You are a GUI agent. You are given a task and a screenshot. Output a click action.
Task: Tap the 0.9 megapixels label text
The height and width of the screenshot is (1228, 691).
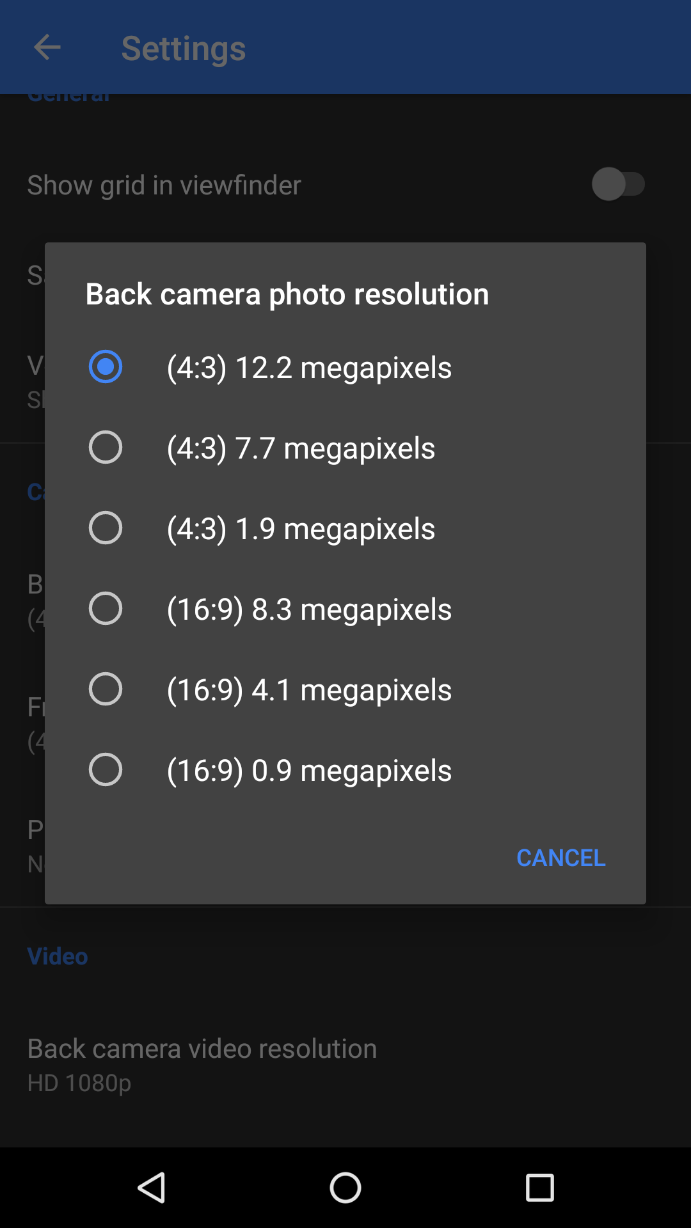pyautogui.click(x=310, y=771)
